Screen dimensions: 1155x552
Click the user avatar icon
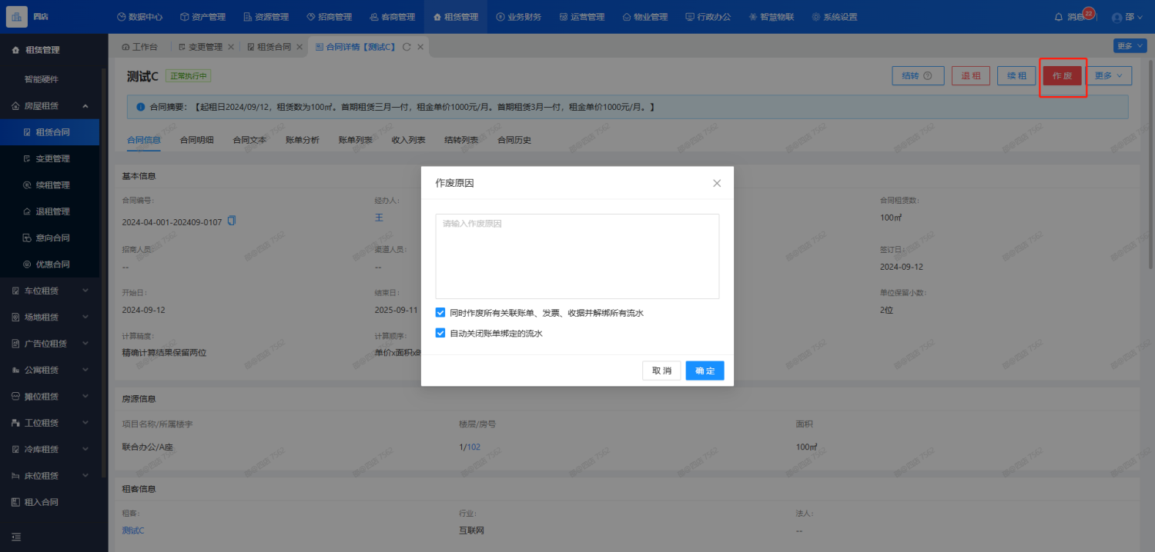click(1117, 17)
